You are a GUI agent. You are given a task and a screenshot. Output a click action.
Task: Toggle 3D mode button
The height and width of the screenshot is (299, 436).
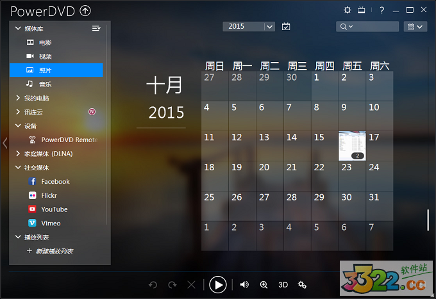283,285
